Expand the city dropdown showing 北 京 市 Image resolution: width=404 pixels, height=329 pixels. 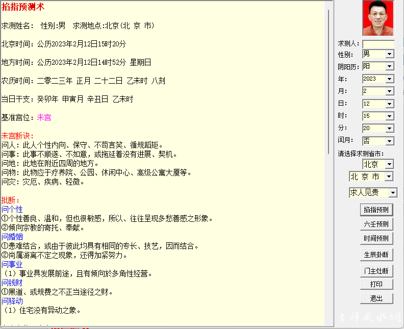click(x=389, y=176)
